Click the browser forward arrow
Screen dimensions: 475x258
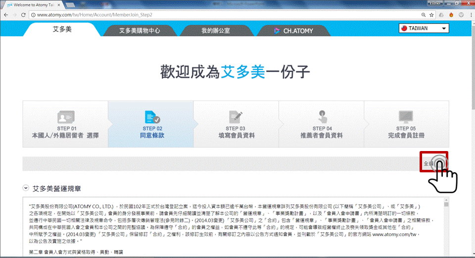point(14,14)
